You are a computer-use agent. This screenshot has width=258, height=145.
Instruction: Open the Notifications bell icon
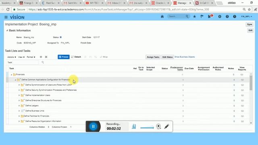210,17
